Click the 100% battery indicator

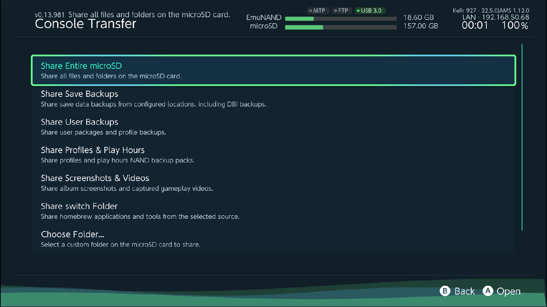515,26
